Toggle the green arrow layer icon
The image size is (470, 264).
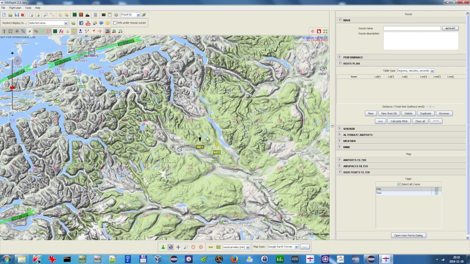click(x=42, y=31)
